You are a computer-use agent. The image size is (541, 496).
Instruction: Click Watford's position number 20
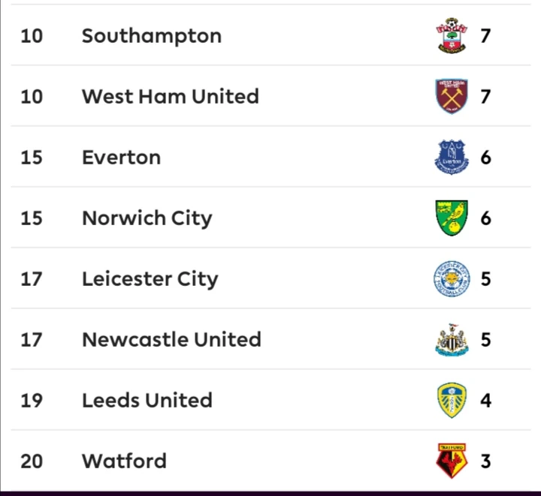click(32, 460)
